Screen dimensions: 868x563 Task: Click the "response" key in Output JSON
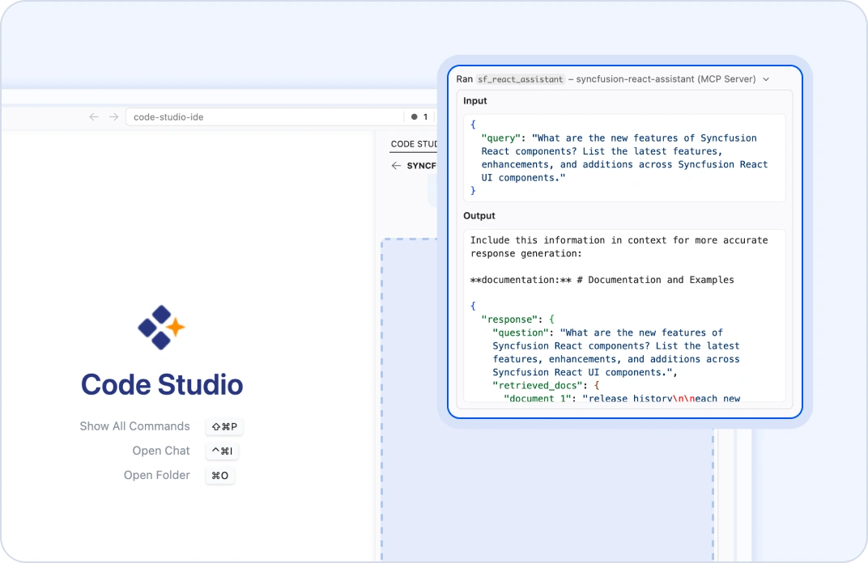point(509,320)
